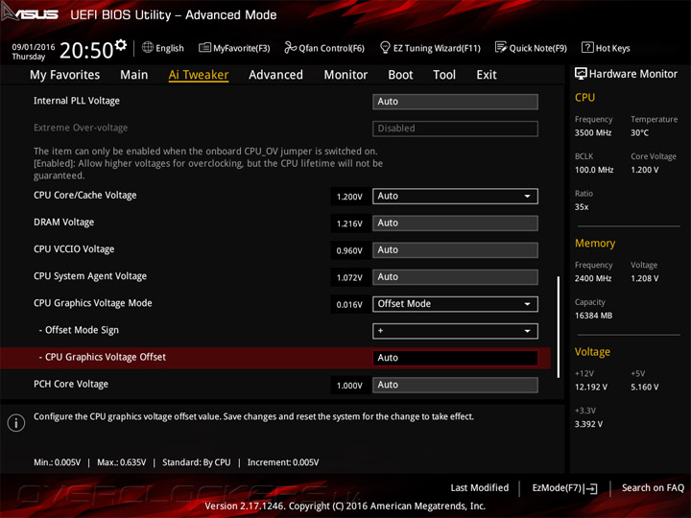Image resolution: width=691 pixels, height=518 pixels.
Task: Click the 0.960V VCCIO reading
Action: [349, 250]
